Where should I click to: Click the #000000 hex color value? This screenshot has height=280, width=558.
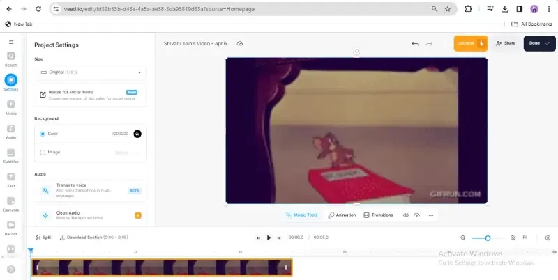(x=120, y=134)
